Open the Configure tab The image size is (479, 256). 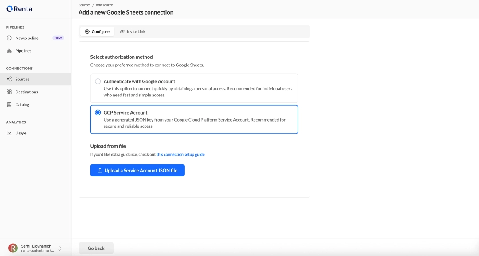coord(97,31)
